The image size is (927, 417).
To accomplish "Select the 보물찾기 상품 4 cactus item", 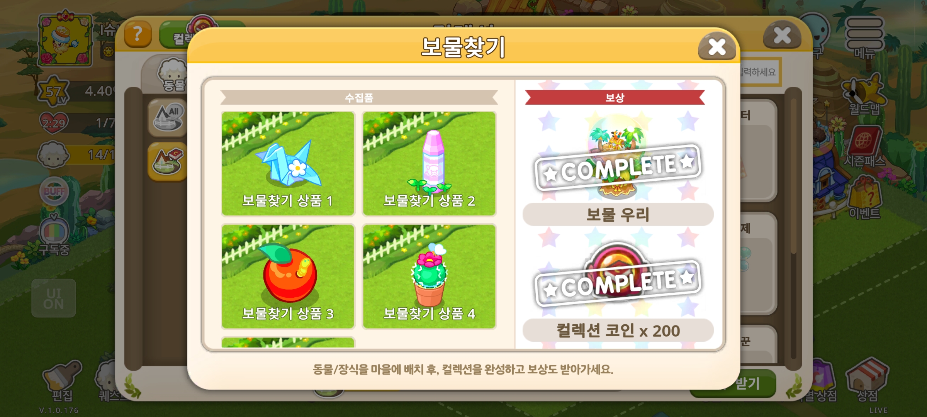I will [x=429, y=276].
